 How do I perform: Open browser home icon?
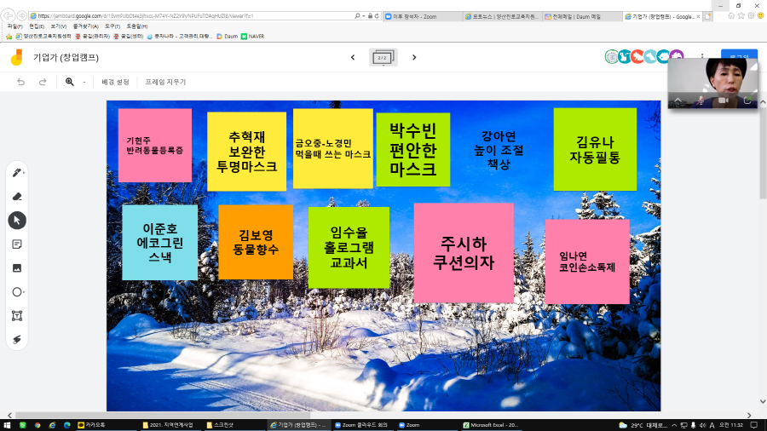tap(731, 16)
